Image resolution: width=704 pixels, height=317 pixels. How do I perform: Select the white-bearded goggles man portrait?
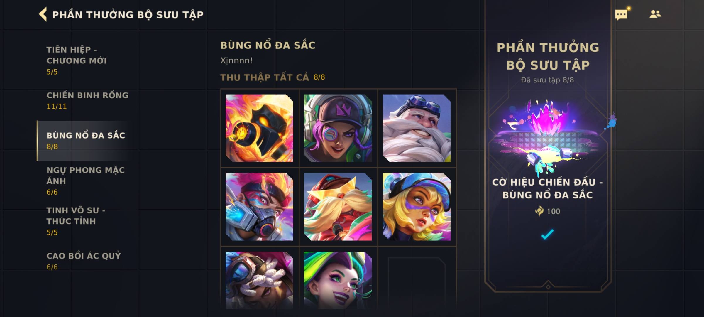click(x=417, y=128)
